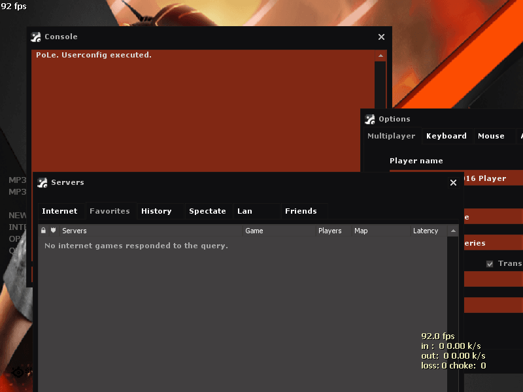
Task: Click the SteelSeries logo in bottom-left corner
Action: point(18,372)
